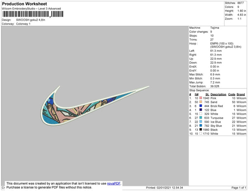
Task: Select the Brick Red color swatch
Action: (x=201, y=106)
